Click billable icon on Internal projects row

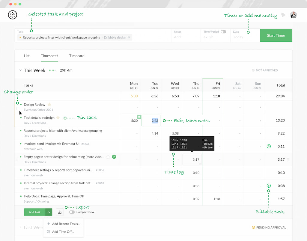pyautogui.click(x=269, y=186)
